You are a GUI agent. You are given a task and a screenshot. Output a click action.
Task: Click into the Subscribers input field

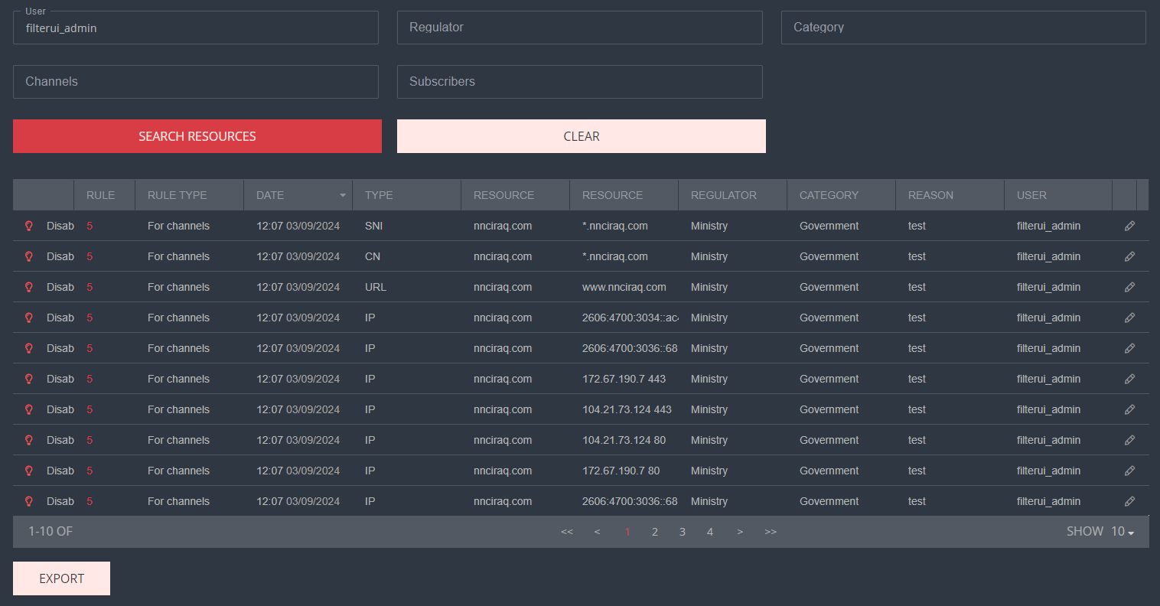tap(579, 82)
